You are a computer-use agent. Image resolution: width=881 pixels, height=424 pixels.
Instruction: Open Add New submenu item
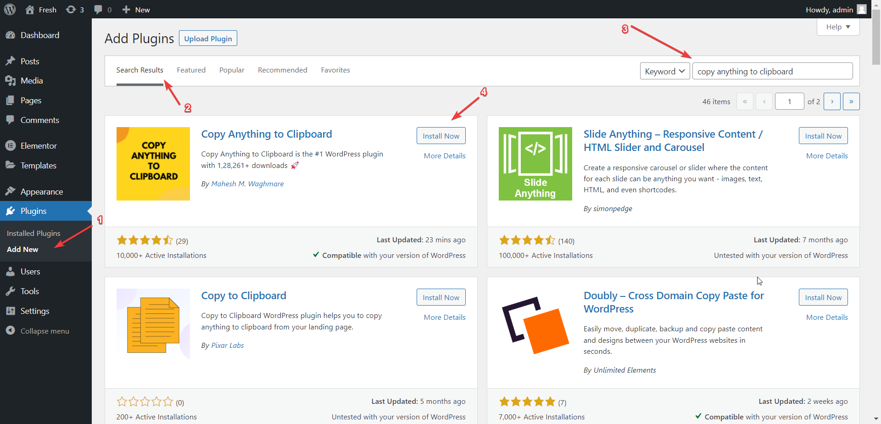click(22, 250)
